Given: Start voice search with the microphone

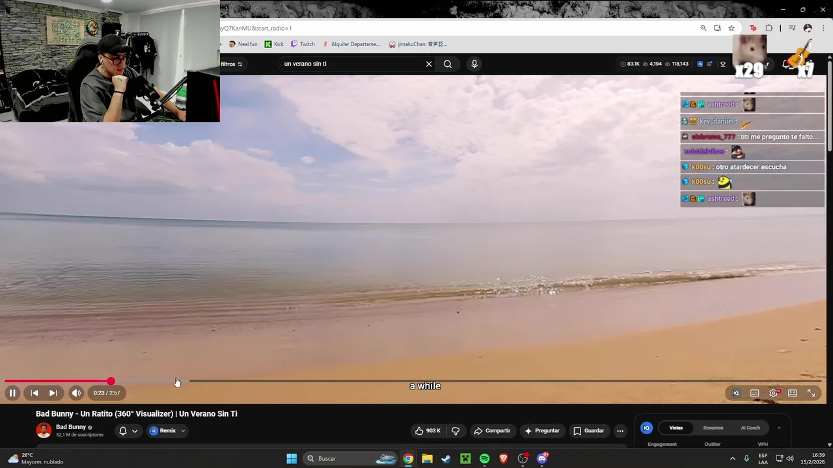Looking at the screenshot, I should pyautogui.click(x=474, y=64).
